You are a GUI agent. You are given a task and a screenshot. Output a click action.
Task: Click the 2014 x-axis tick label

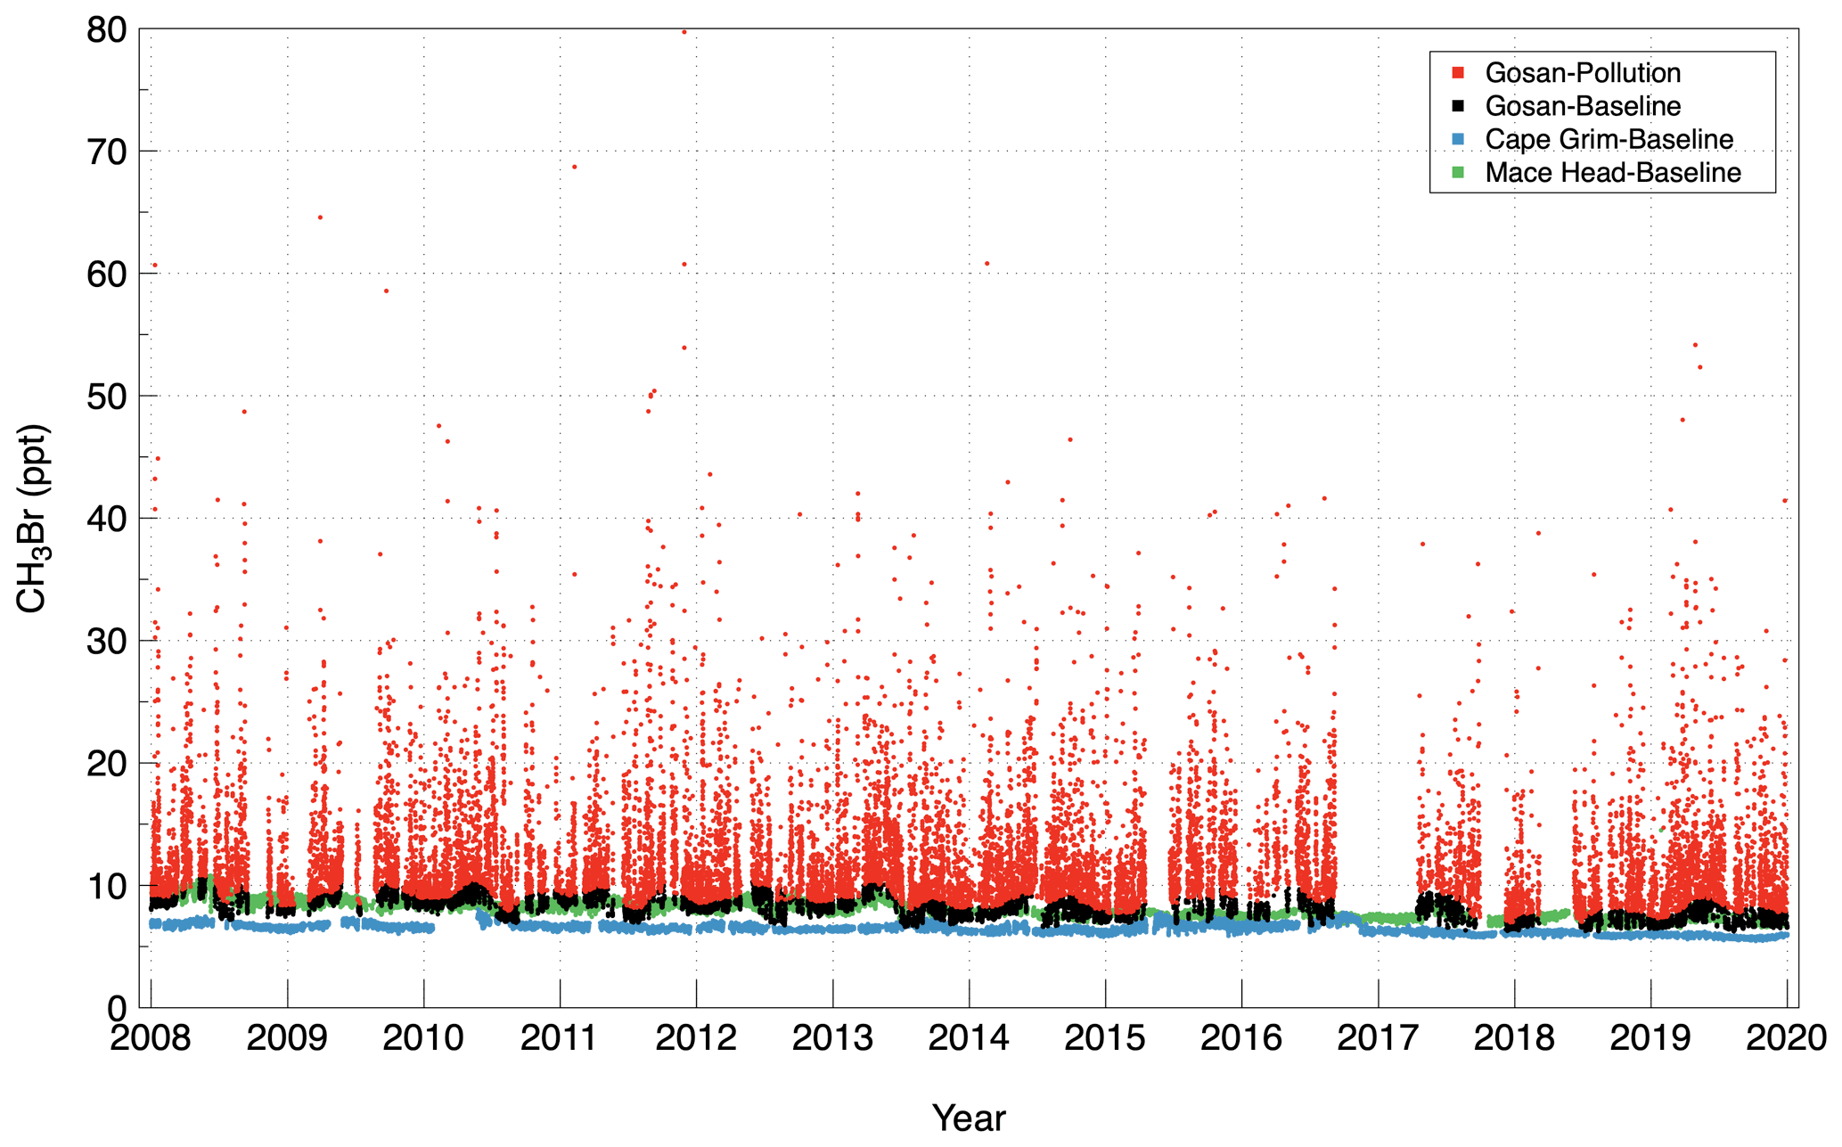pyautogui.click(x=969, y=1038)
